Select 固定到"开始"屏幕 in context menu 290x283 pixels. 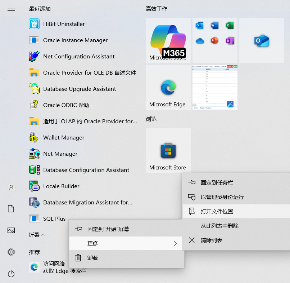click(126, 229)
